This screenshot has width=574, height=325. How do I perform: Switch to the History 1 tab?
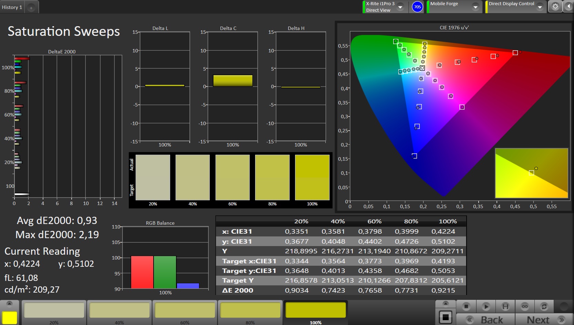tap(12, 7)
